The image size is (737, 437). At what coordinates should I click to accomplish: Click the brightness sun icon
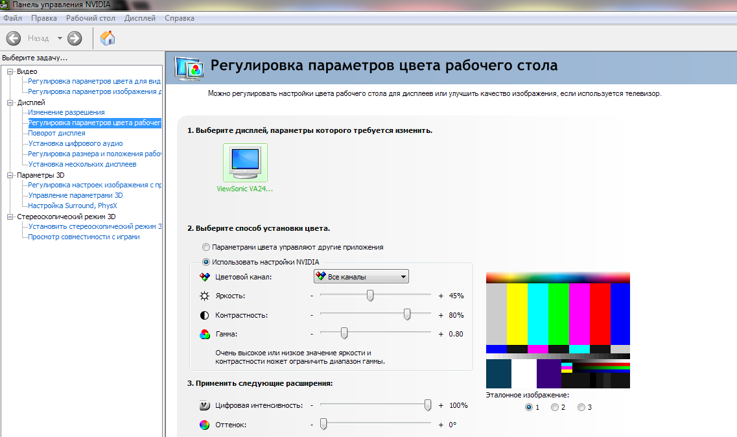[204, 296]
